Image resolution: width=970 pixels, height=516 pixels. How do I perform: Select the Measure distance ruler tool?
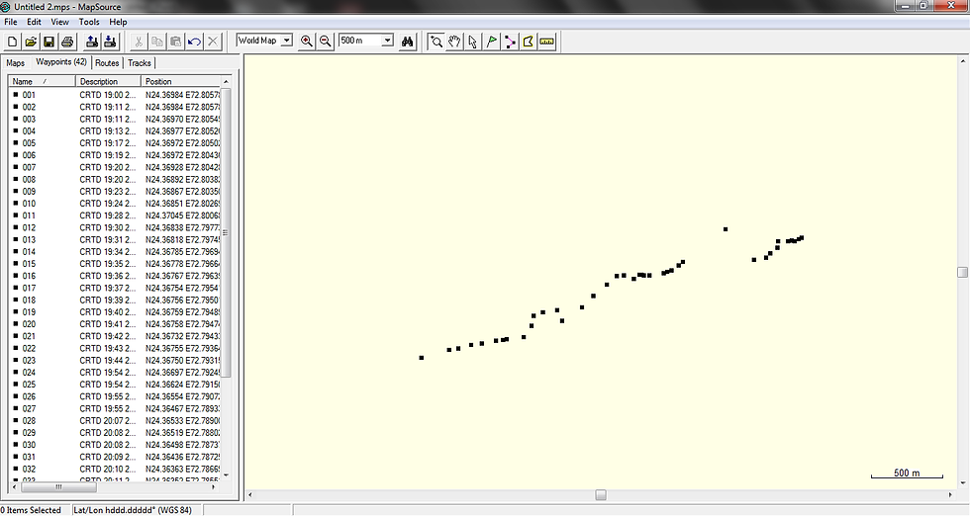pos(546,42)
